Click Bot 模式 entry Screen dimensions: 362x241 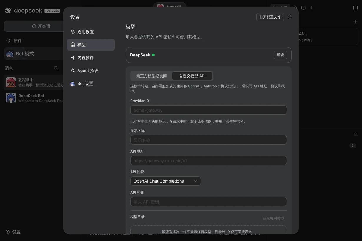point(34,53)
